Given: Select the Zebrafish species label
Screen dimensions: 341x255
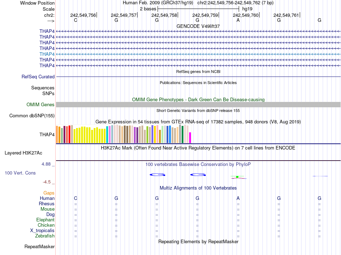Looking at the screenshot, I should coord(45,236).
